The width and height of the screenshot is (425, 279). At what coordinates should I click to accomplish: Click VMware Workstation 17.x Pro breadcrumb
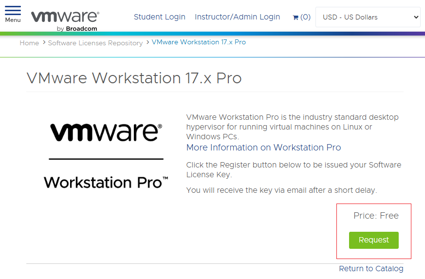pyautogui.click(x=199, y=42)
